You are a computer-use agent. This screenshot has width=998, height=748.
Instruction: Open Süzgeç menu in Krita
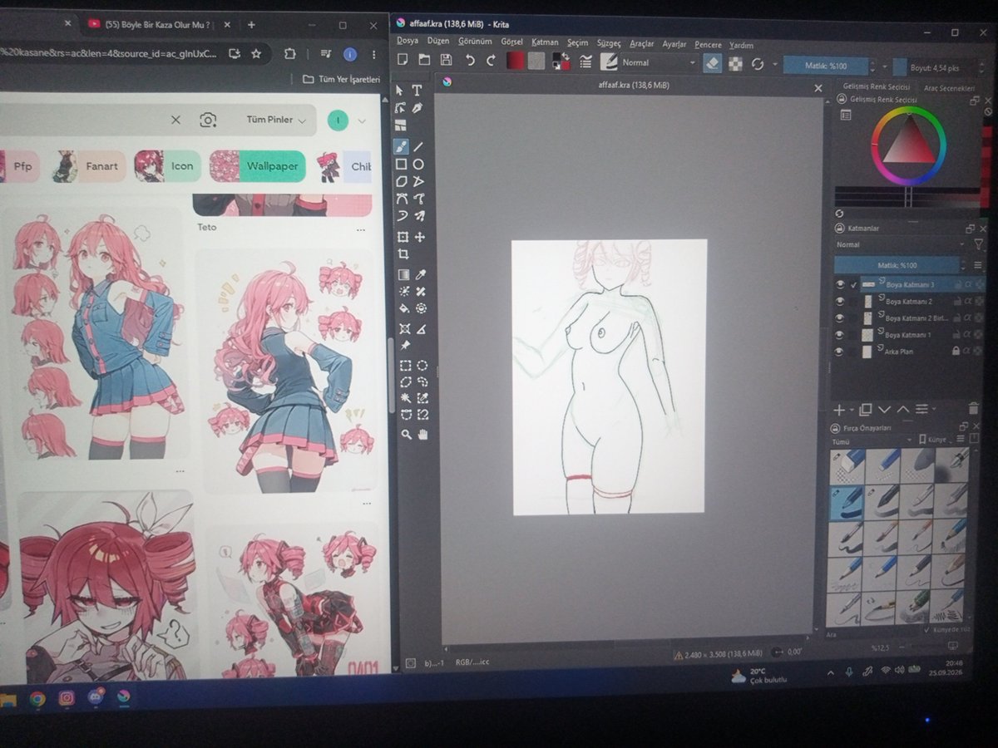(609, 42)
